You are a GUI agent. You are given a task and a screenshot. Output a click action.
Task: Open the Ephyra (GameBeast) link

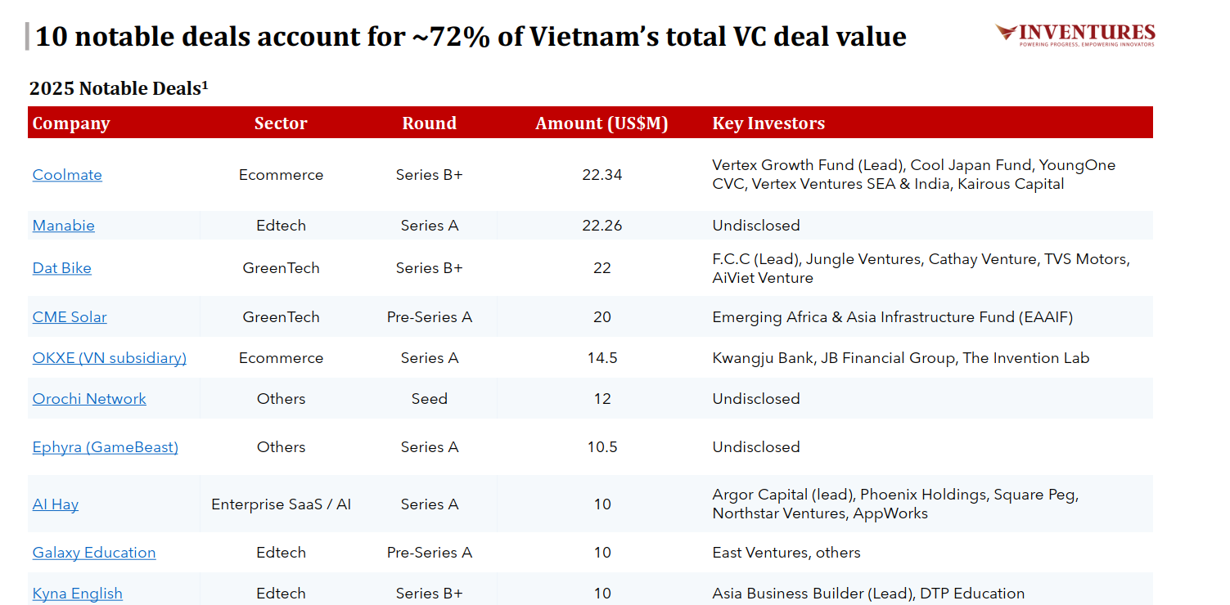(105, 447)
